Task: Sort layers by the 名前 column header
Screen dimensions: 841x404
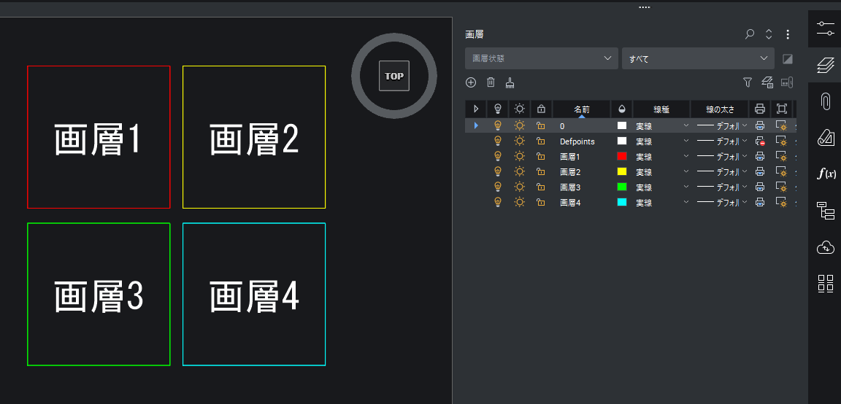Action: [x=581, y=109]
